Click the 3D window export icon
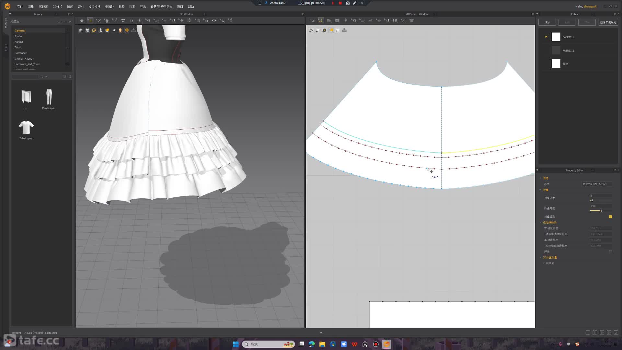 (x=133, y=30)
